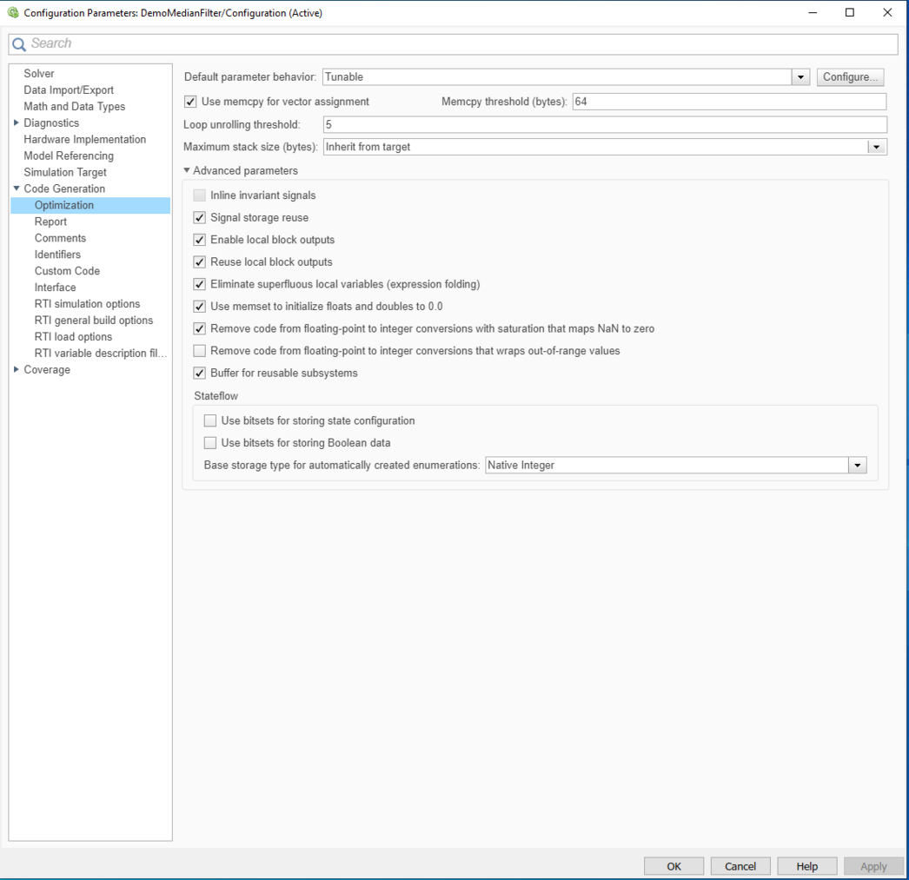The height and width of the screenshot is (880, 909).
Task: Expand the Diagnostics tree node
Action: (x=17, y=123)
